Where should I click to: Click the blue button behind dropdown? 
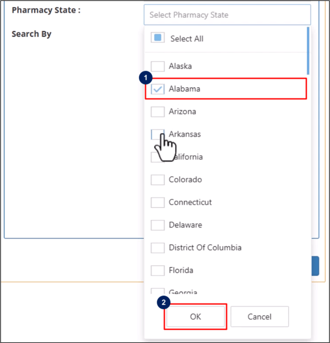316,266
